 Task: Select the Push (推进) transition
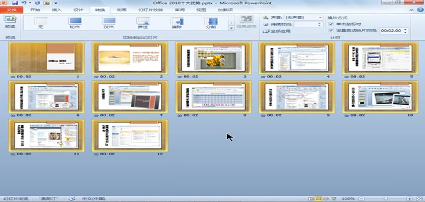click(143, 23)
